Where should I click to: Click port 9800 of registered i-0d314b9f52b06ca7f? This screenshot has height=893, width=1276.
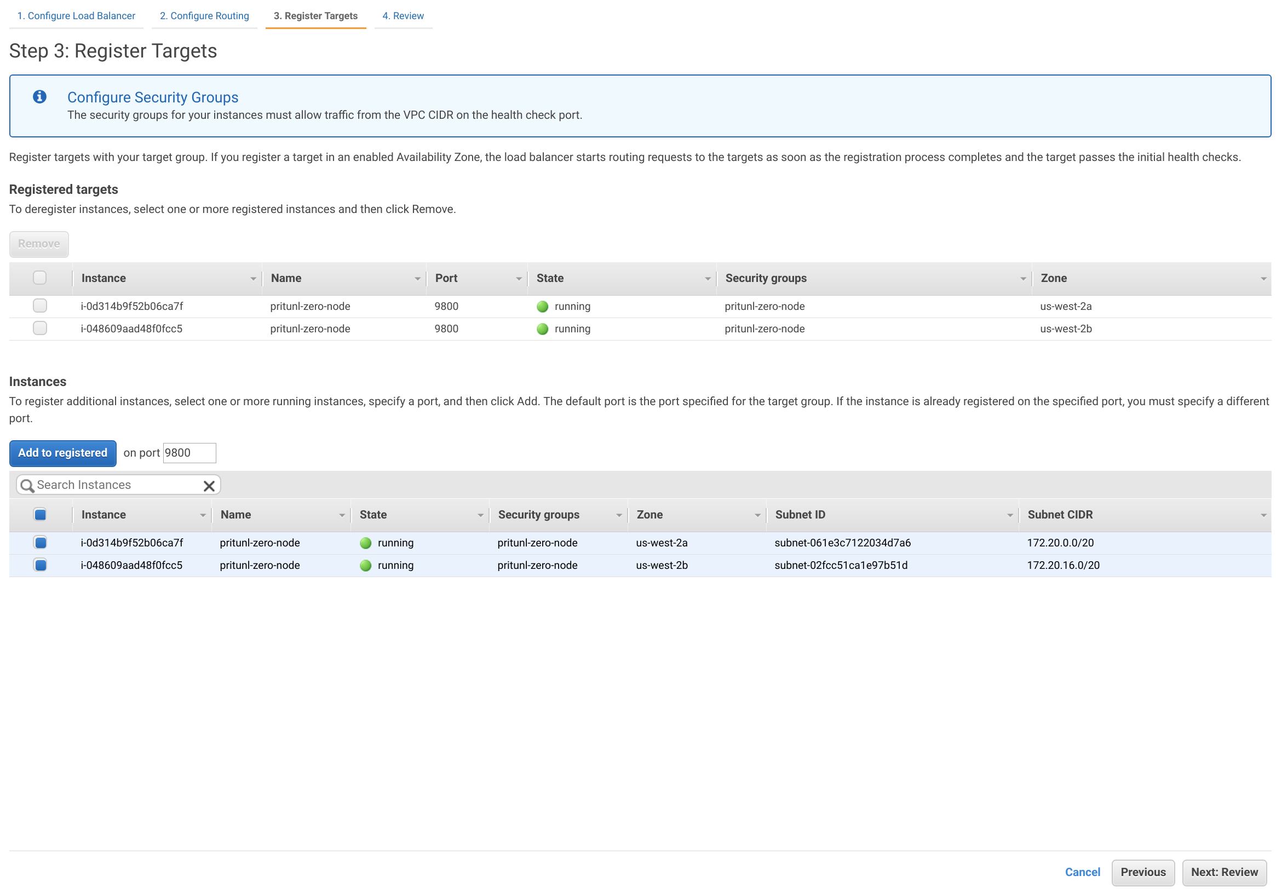pos(446,306)
